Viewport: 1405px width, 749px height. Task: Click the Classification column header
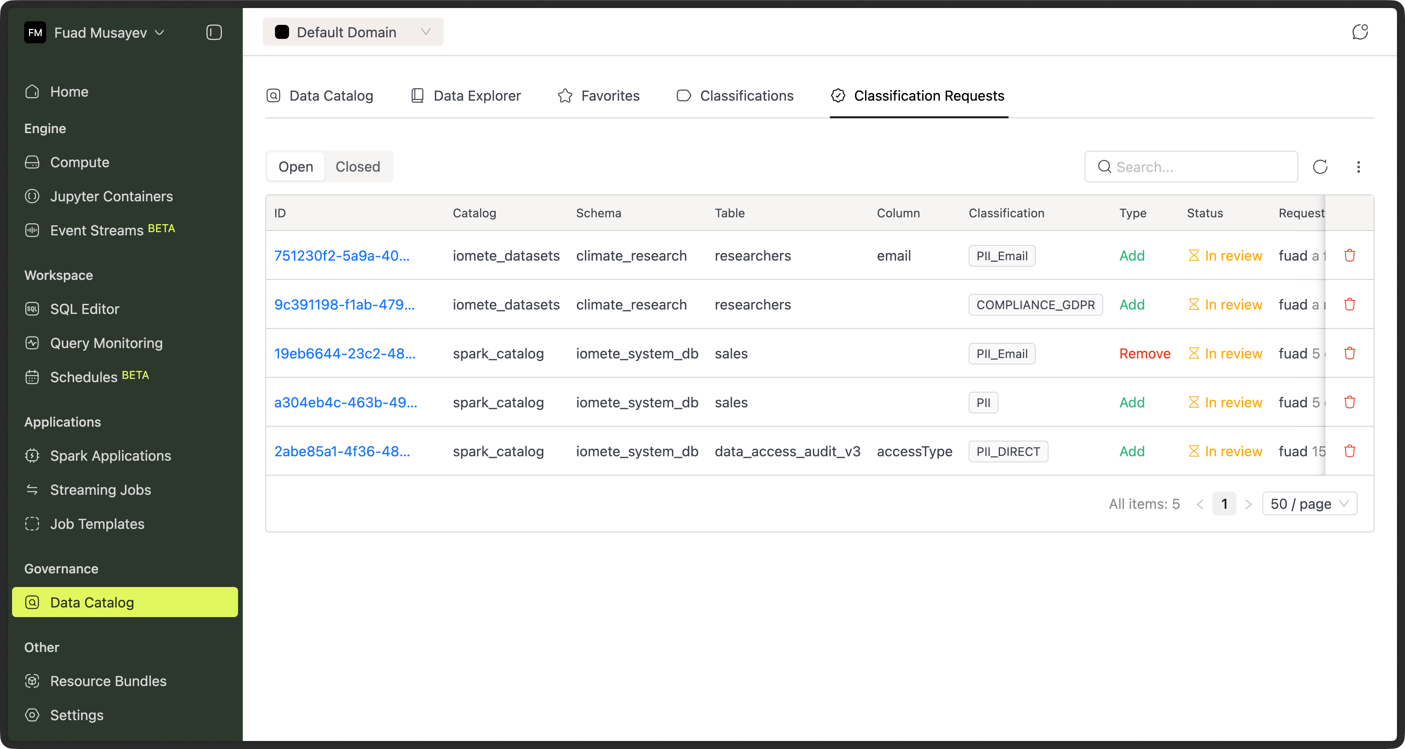click(x=1006, y=213)
